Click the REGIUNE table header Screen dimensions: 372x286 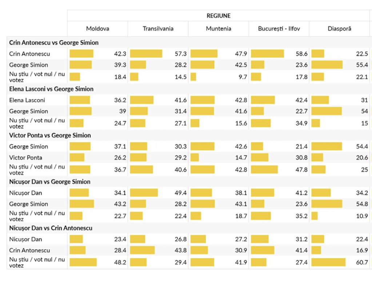219,16
